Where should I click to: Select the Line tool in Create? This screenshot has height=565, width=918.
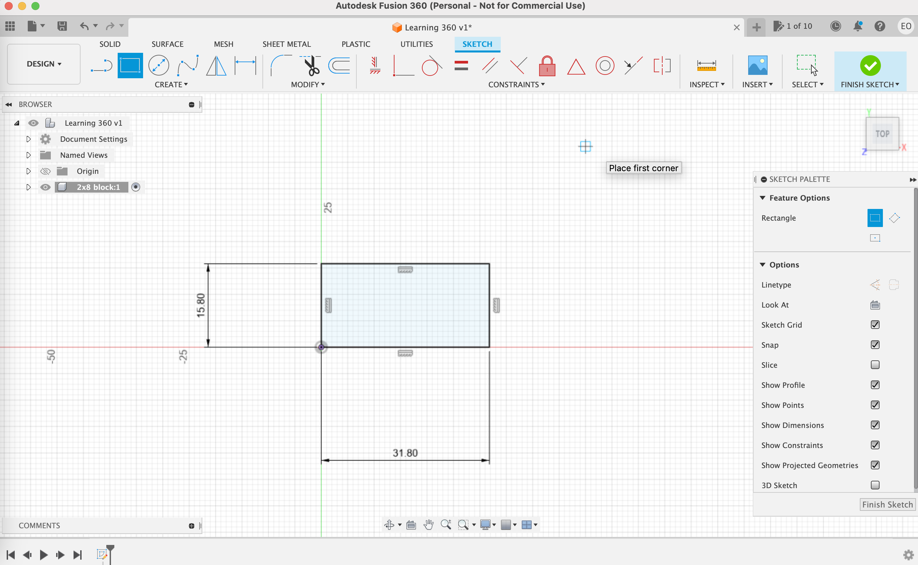point(101,66)
